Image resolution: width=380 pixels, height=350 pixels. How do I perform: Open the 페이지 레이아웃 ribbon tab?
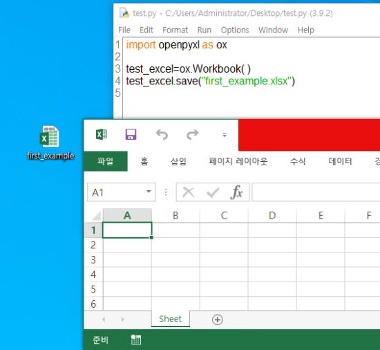pyautogui.click(x=238, y=161)
